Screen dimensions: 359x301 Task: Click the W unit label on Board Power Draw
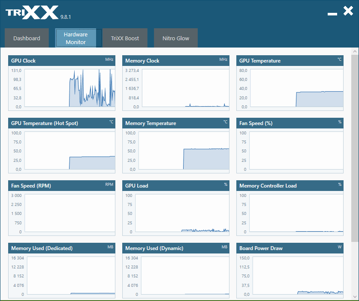point(340,247)
